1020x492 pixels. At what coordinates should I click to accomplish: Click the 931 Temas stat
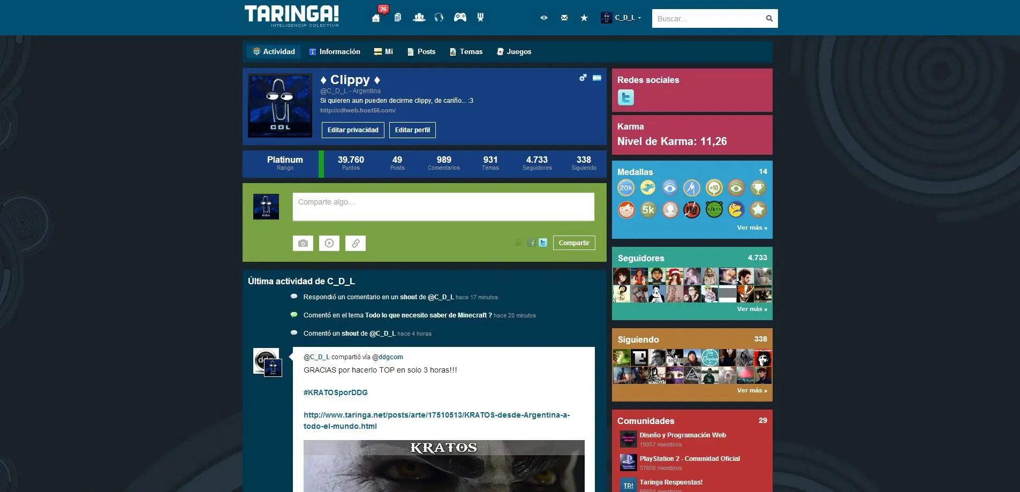tap(490, 163)
